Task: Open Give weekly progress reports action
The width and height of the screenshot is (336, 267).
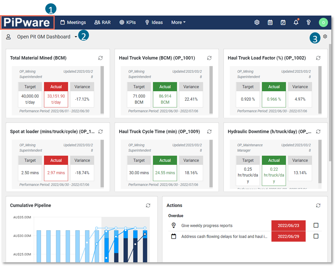Action: click(207, 226)
